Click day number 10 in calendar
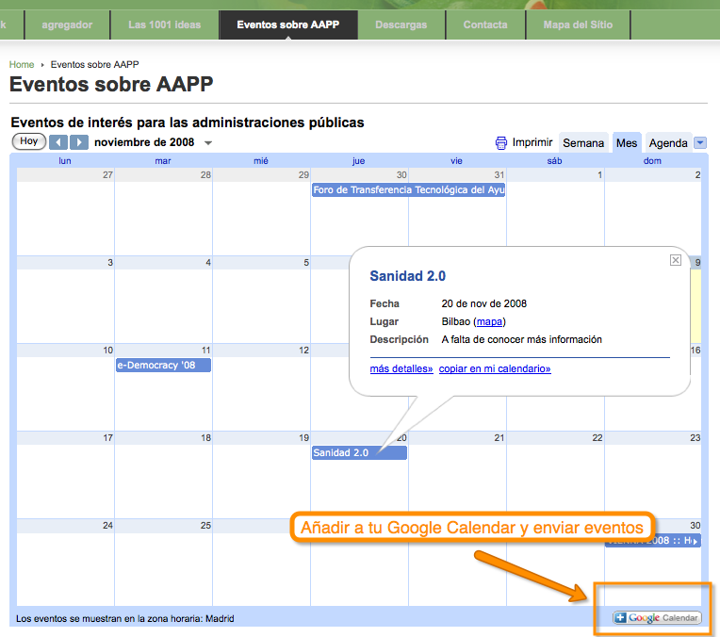 [x=108, y=350]
